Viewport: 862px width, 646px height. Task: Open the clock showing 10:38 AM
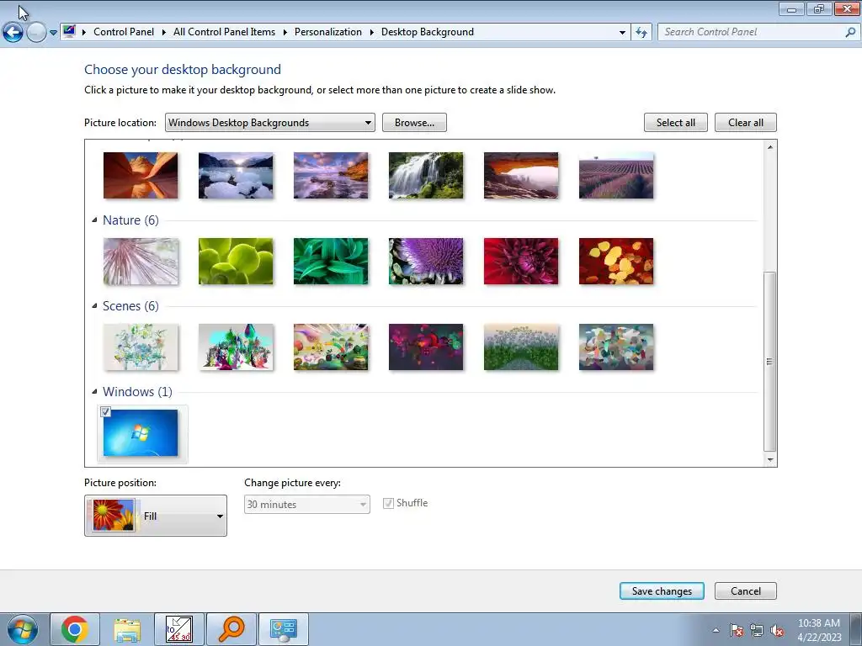[x=819, y=630]
